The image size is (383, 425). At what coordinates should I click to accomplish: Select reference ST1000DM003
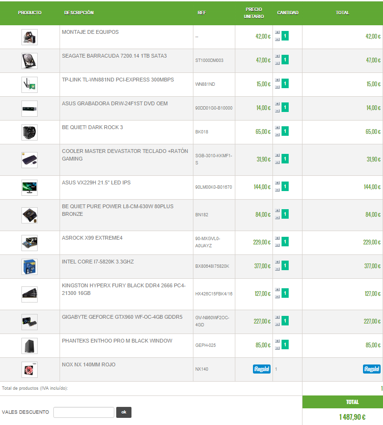tap(209, 61)
